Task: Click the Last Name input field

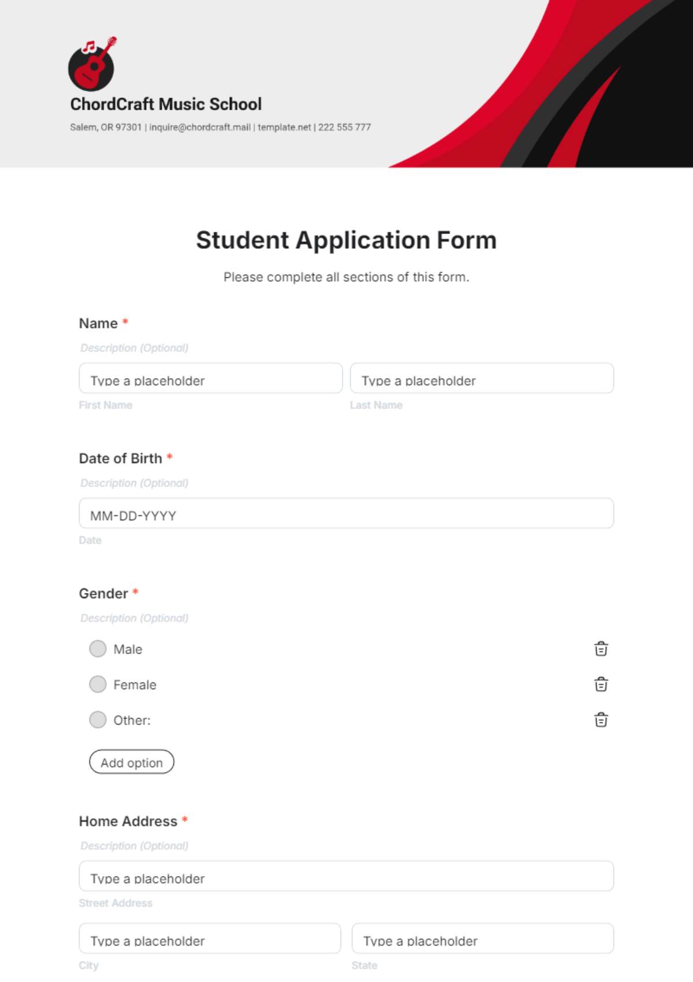Action: [482, 379]
